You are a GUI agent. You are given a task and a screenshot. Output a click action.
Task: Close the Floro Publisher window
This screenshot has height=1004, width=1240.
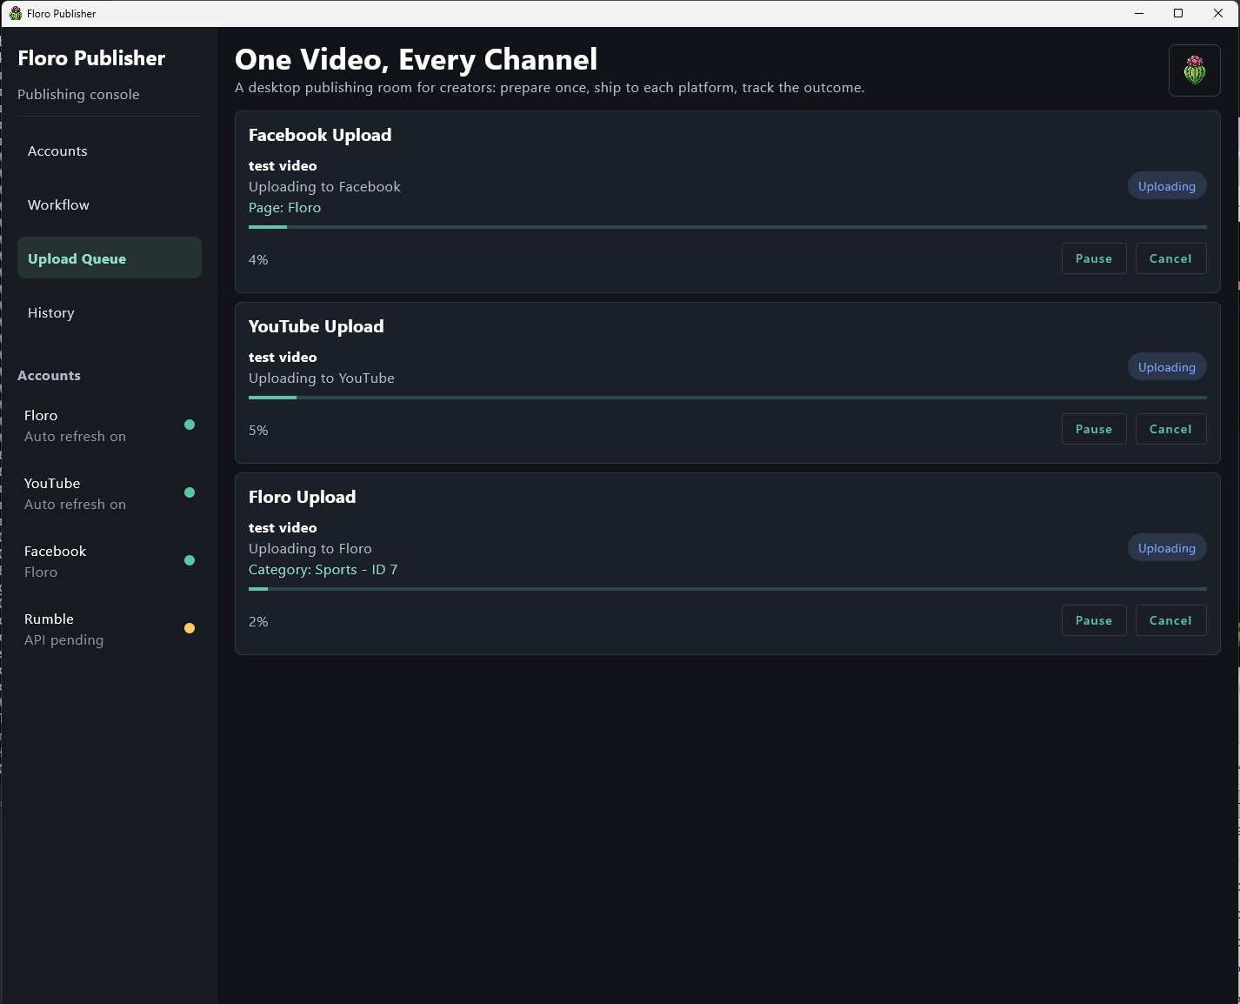[1218, 13]
